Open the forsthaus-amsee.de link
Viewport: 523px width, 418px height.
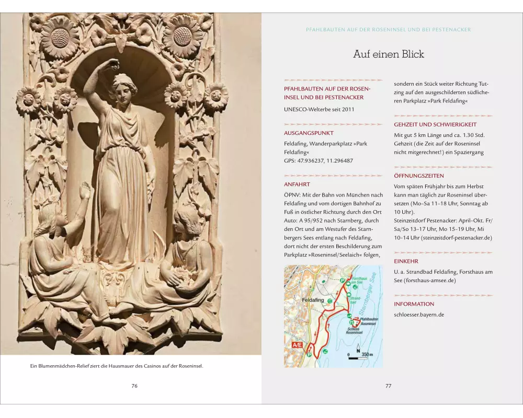(426, 281)
